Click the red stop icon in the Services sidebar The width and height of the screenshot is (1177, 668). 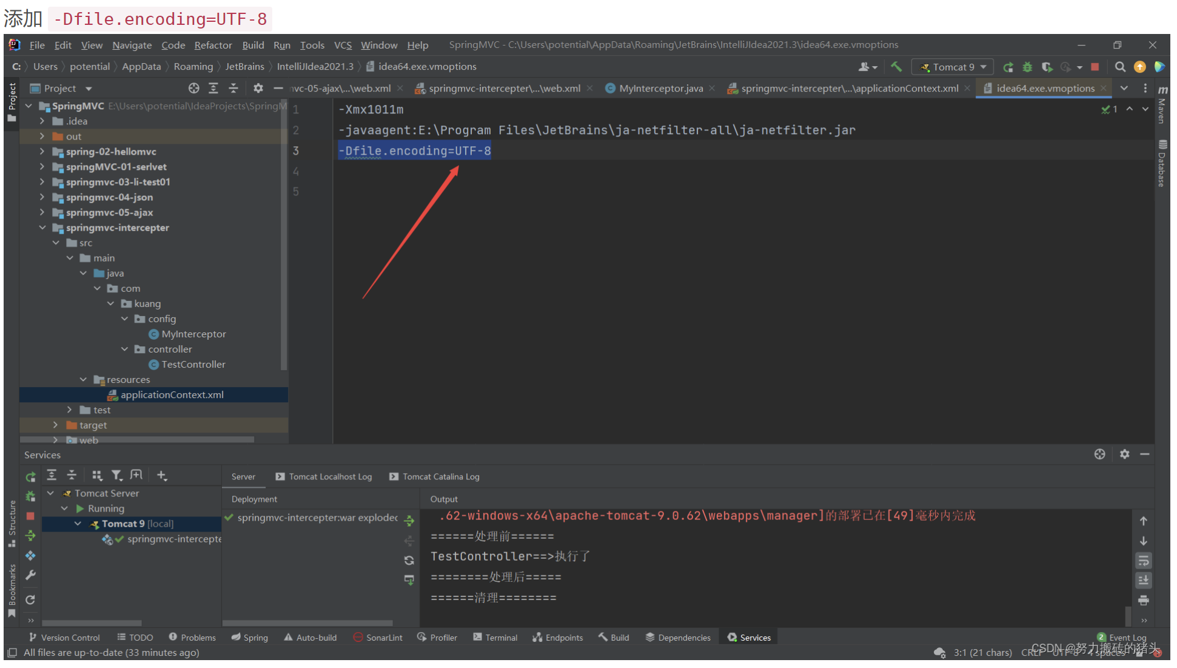30,516
